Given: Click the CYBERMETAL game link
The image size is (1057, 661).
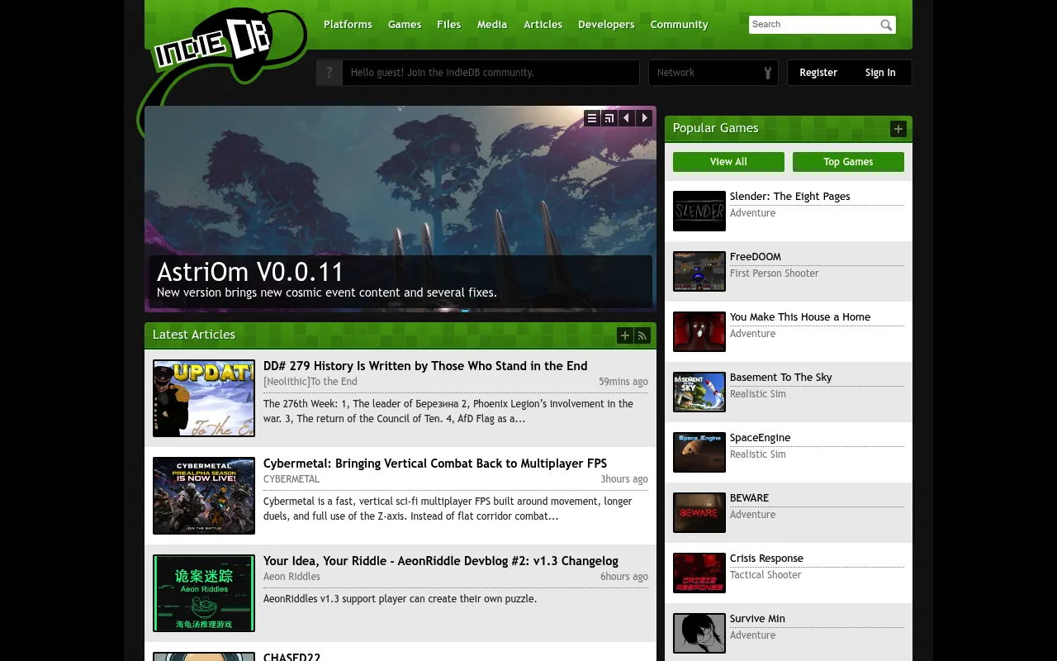Looking at the screenshot, I should click(x=292, y=479).
